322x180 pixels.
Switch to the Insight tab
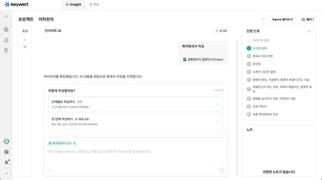[x=73, y=5]
